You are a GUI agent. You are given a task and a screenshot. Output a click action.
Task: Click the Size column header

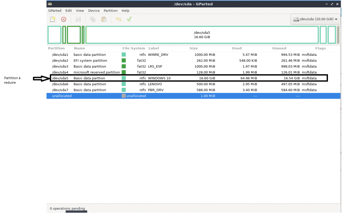(193, 48)
